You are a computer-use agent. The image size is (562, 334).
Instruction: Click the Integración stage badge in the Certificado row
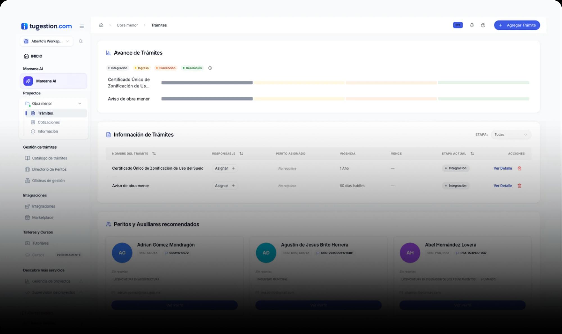456,168
